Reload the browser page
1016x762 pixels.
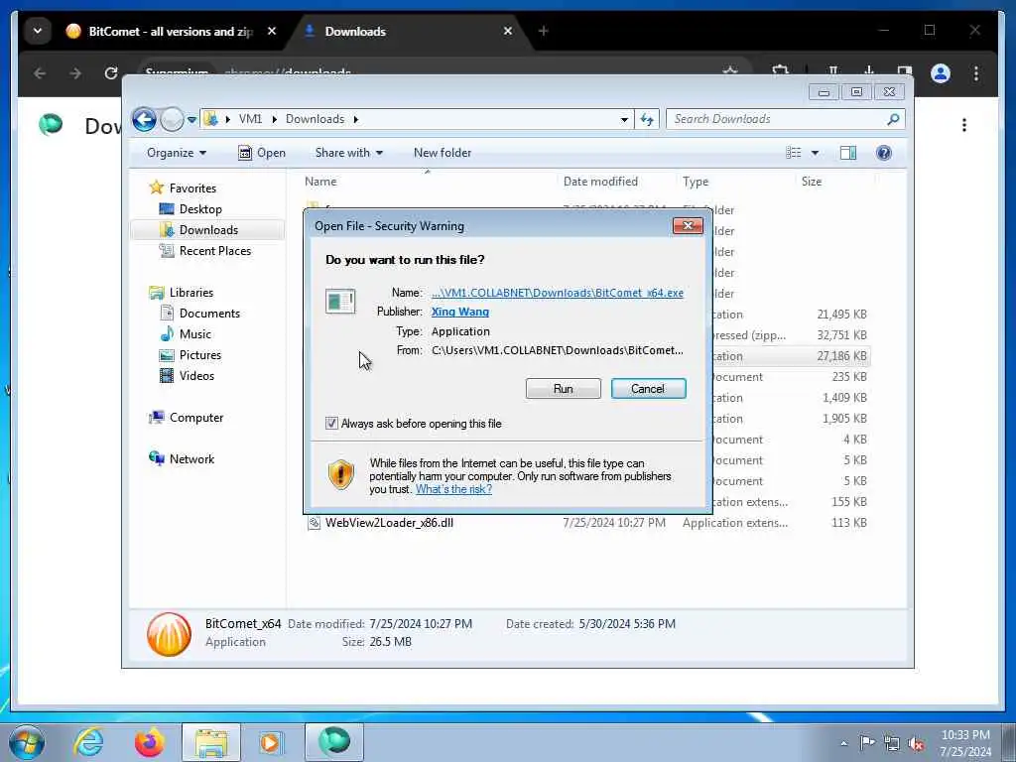pos(111,73)
